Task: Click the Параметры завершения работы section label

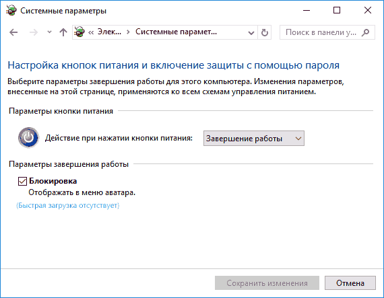Action: [69, 164]
